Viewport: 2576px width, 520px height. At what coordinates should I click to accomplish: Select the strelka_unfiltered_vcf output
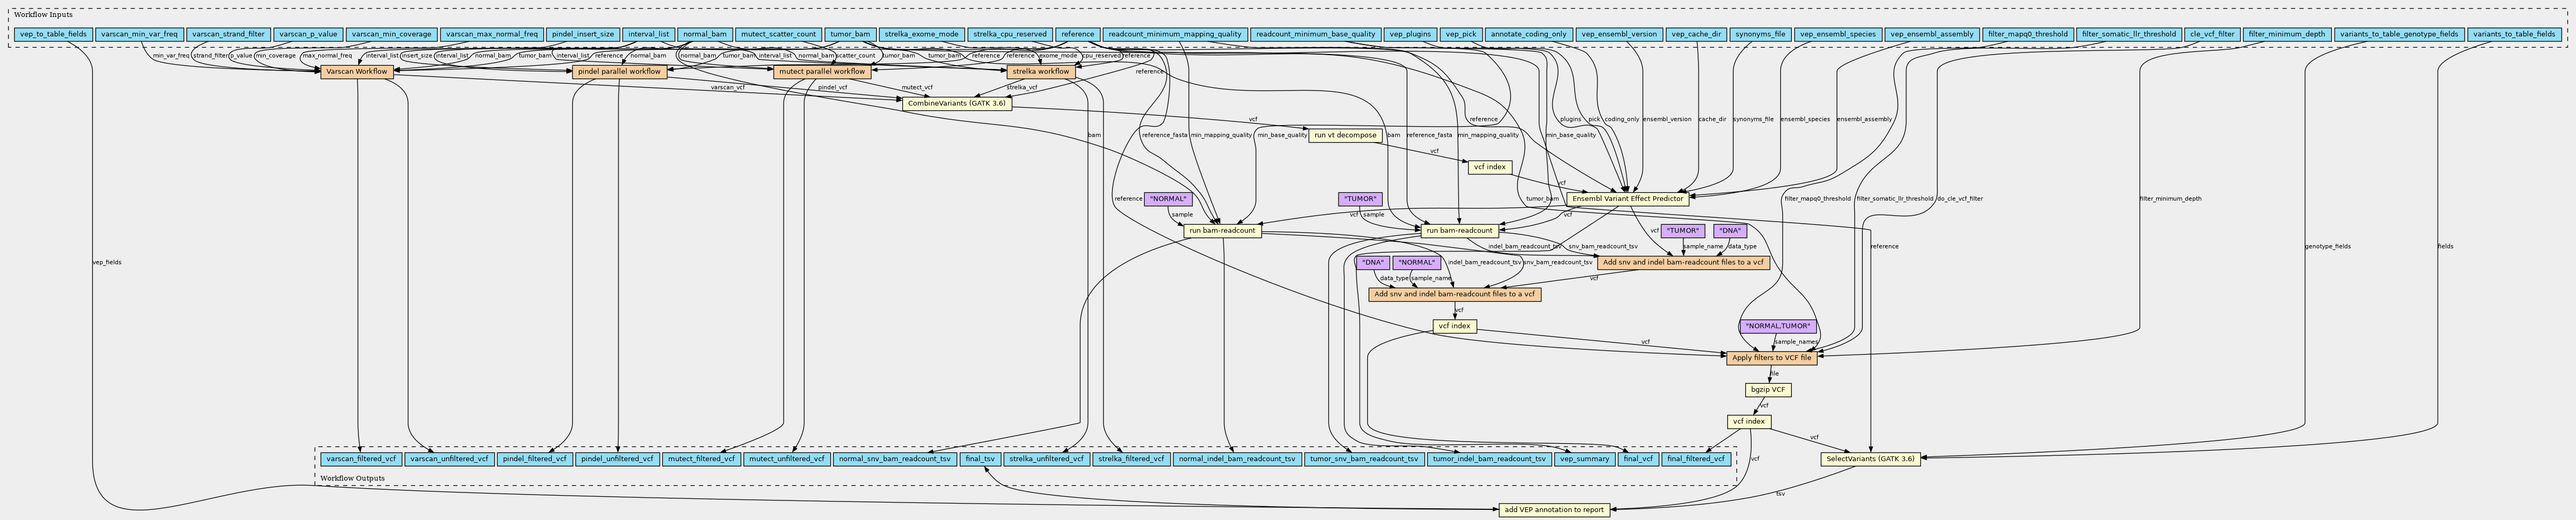(x=1046, y=459)
